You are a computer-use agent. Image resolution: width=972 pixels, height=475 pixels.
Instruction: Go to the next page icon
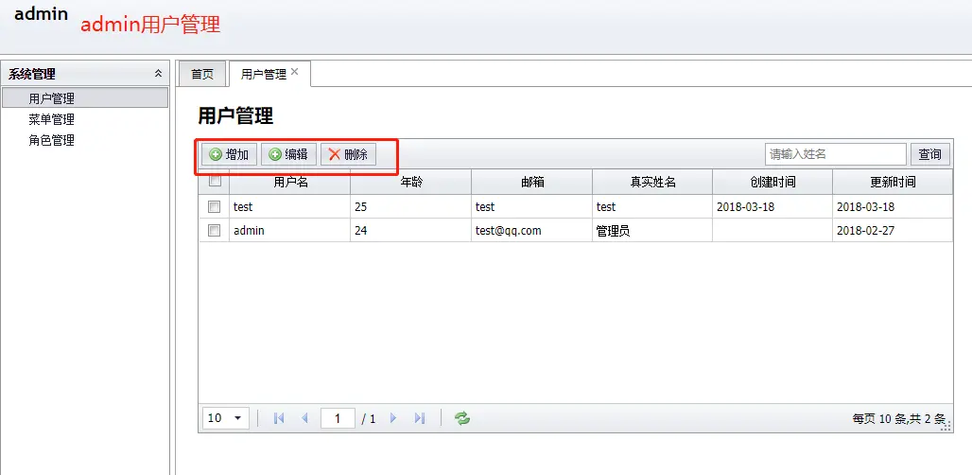tap(393, 418)
